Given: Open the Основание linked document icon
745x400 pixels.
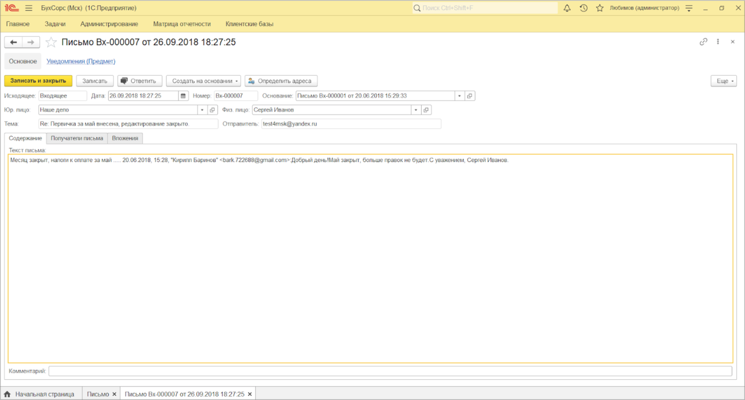Looking at the screenshot, I should [470, 96].
